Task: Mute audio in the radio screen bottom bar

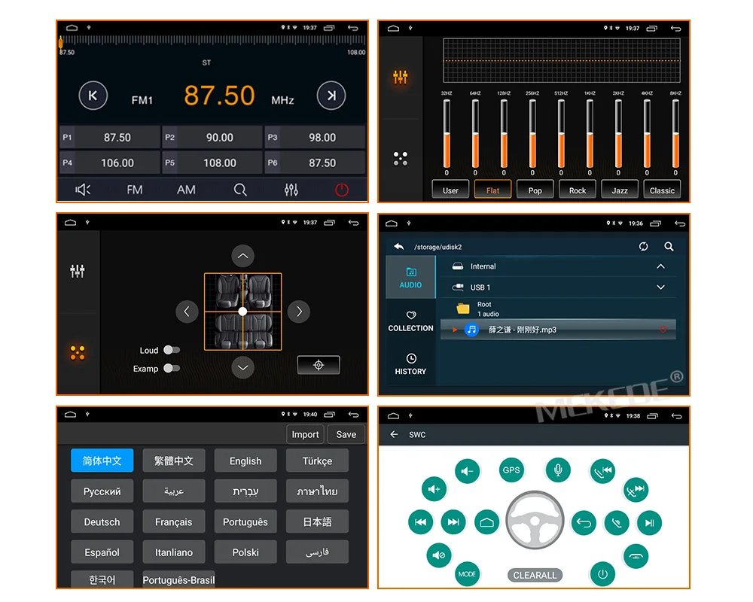Action: [83, 190]
